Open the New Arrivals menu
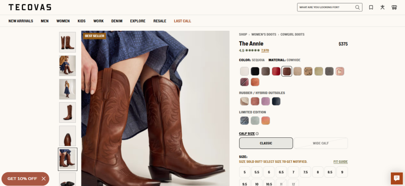Screen dimensions: 405x186 [x=21, y=21]
